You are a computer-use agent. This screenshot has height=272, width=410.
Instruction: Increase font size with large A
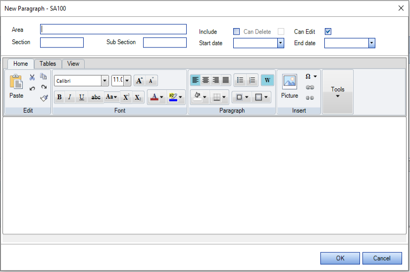pyautogui.click(x=139, y=80)
